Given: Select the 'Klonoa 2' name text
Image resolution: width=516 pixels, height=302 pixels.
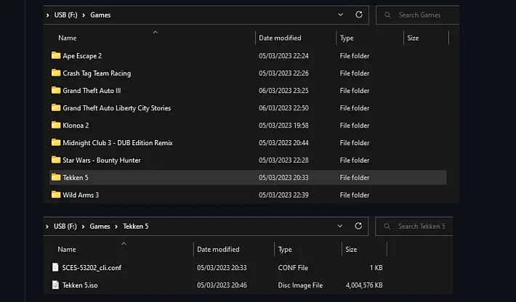Looking at the screenshot, I should pos(76,125).
